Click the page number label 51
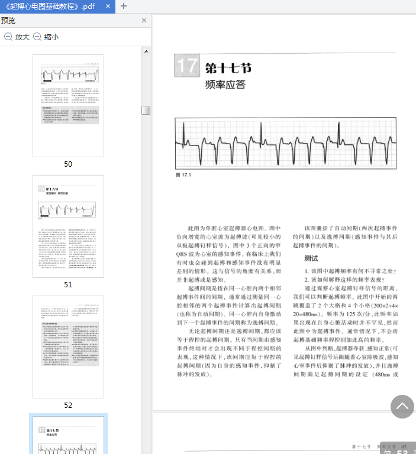416x454 pixels. point(68,285)
